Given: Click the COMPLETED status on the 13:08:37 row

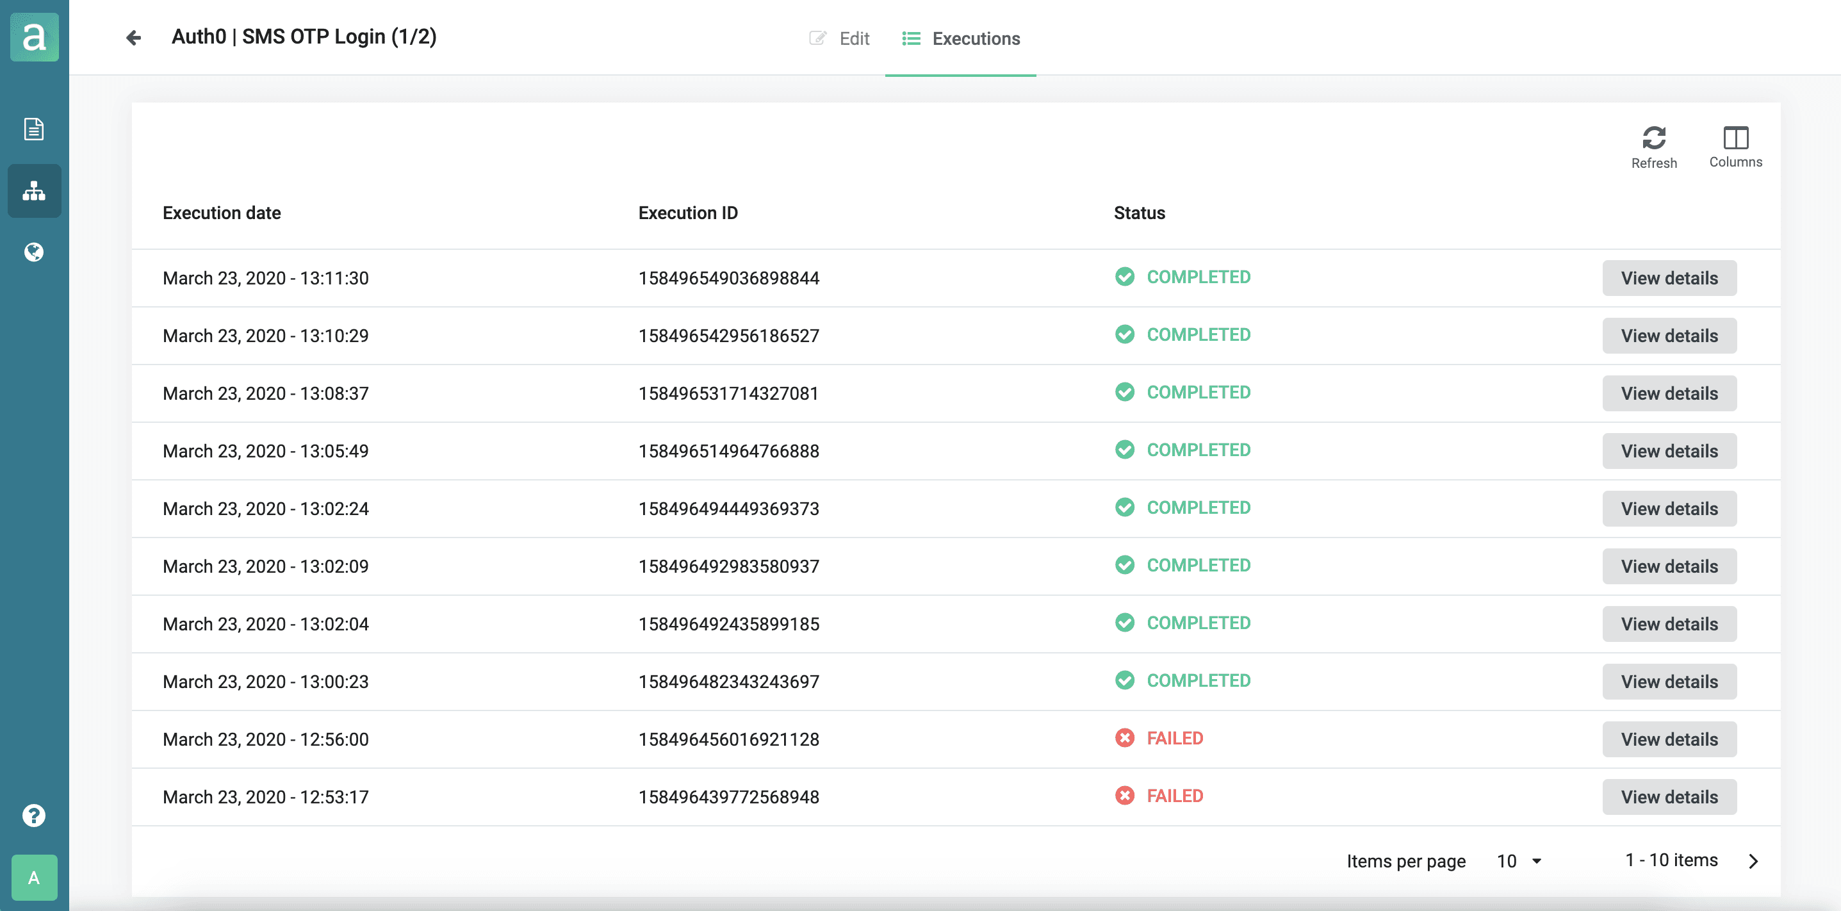Looking at the screenshot, I should point(1199,392).
